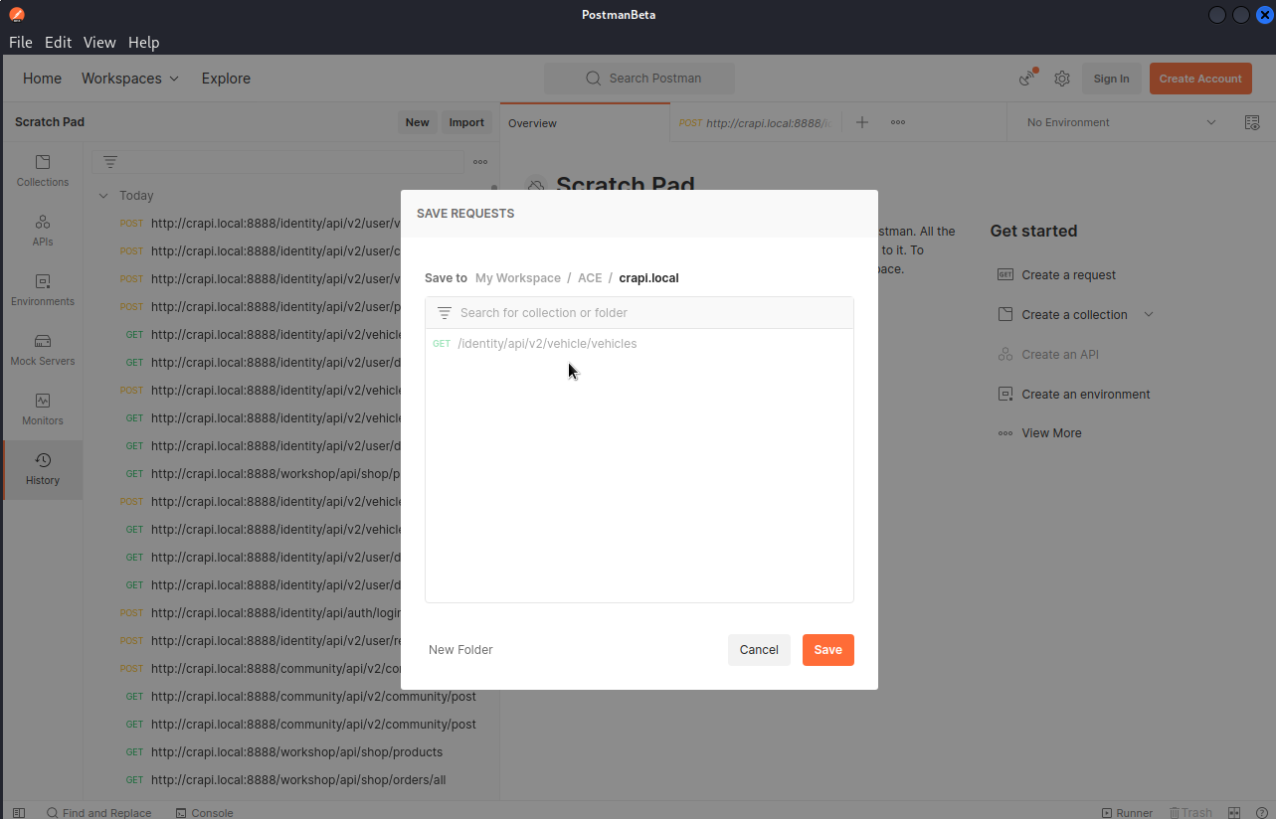The width and height of the screenshot is (1276, 819).
Task: Collapse the Today history group
Action: click(103, 196)
